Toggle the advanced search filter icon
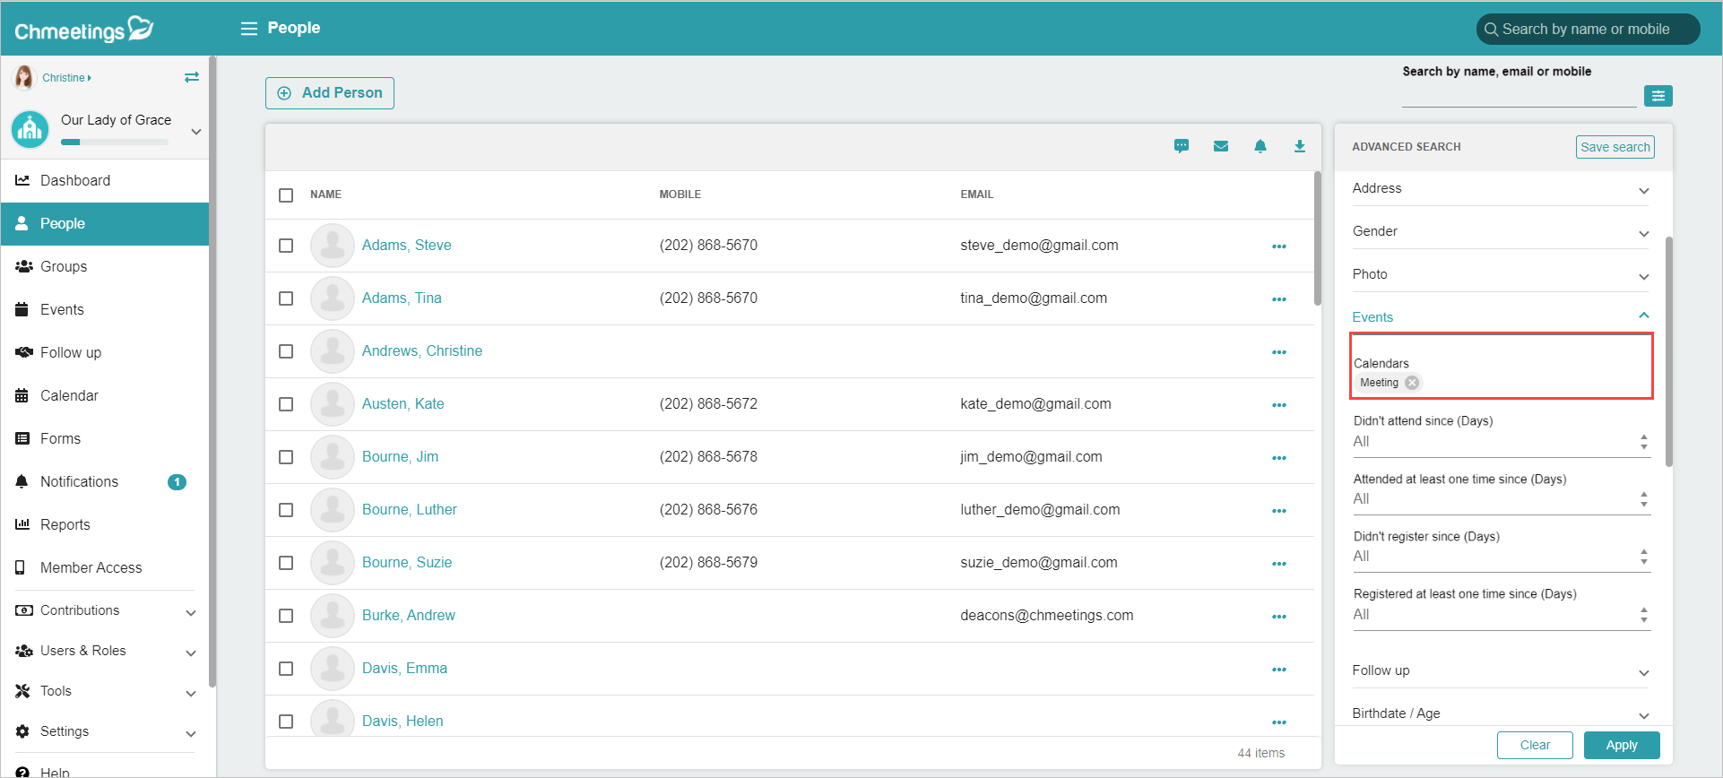 pos(1658,96)
